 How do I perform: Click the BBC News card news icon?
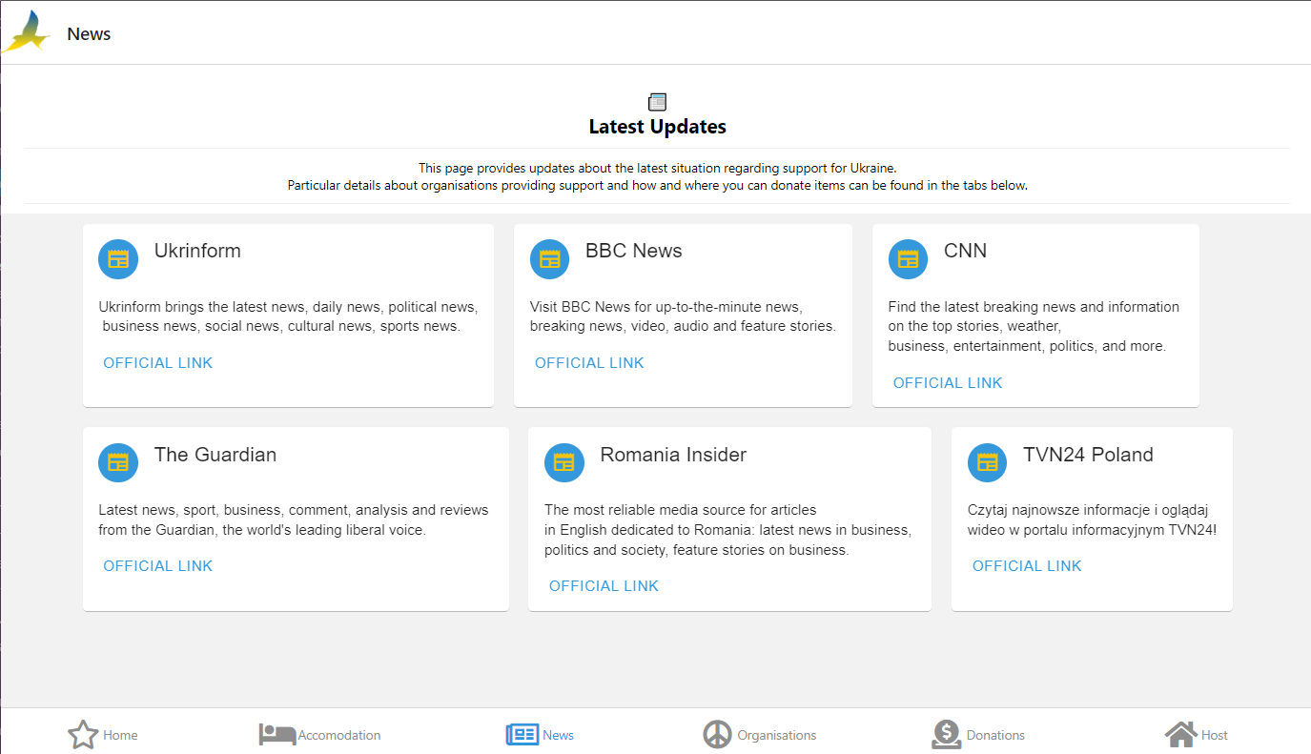click(549, 259)
